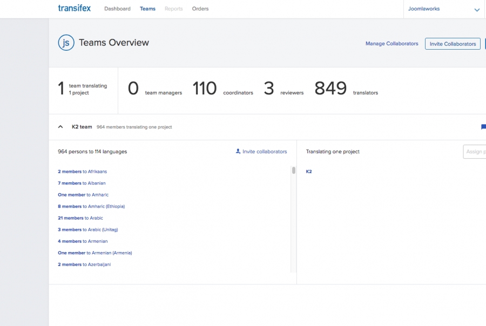Click '1 team translating 1 project' stat
The image size is (486, 326).
[x=83, y=89]
